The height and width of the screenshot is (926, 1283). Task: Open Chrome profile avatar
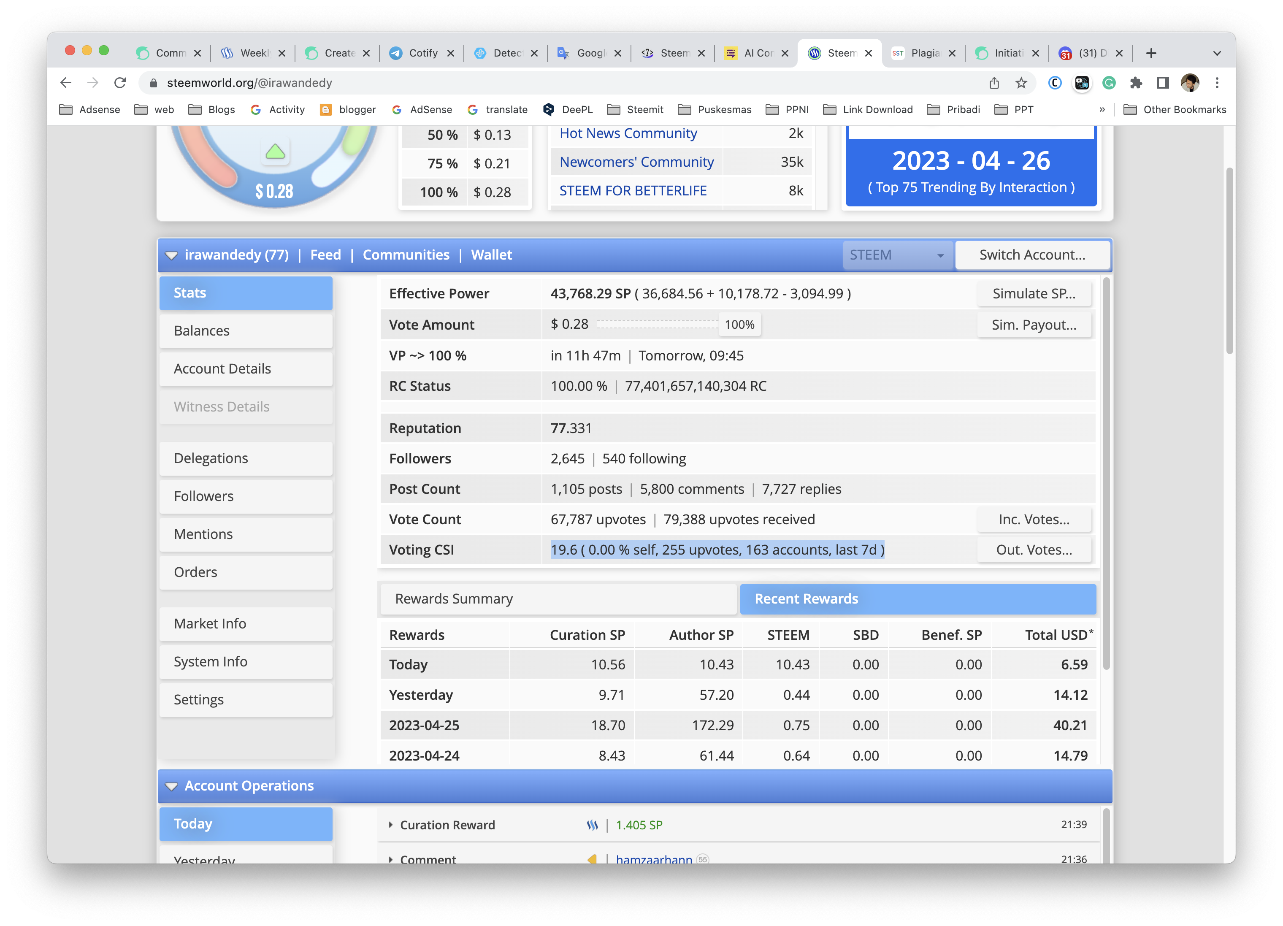coord(1190,83)
